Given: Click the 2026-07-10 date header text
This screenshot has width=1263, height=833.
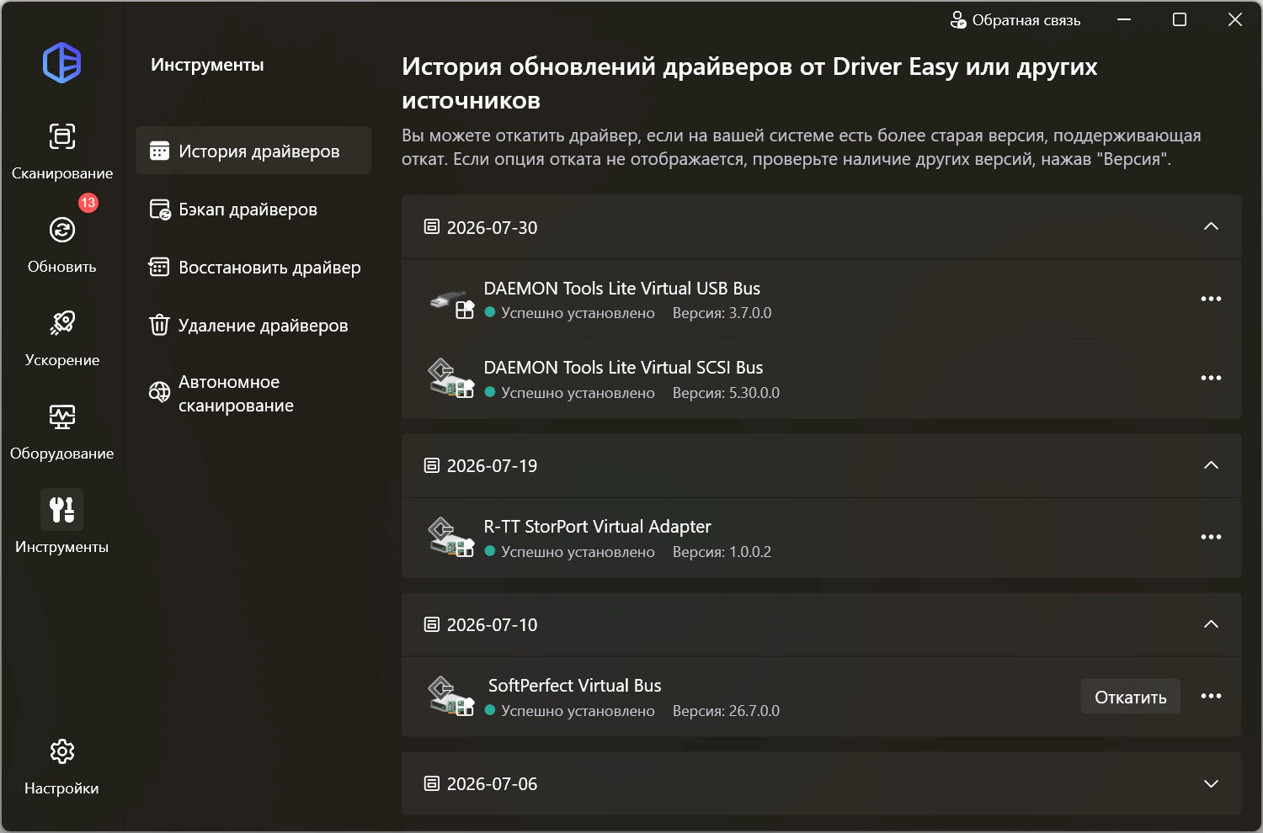Looking at the screenshot, I should pyautogui.click(x=492, y=625).
